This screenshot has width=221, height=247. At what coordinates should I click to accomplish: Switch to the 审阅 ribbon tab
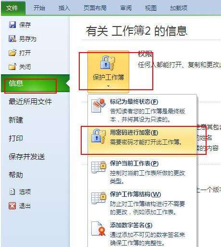point(126,8)
